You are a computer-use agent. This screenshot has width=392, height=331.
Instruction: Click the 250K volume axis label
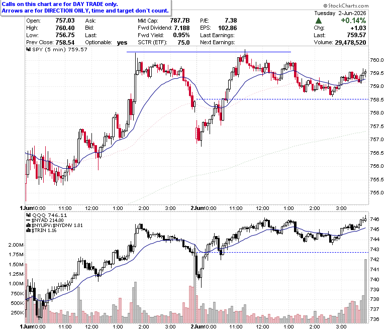click(18, 312)
